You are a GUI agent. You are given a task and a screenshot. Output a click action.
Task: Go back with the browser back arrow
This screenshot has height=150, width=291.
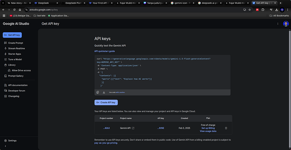click(3, 10)
